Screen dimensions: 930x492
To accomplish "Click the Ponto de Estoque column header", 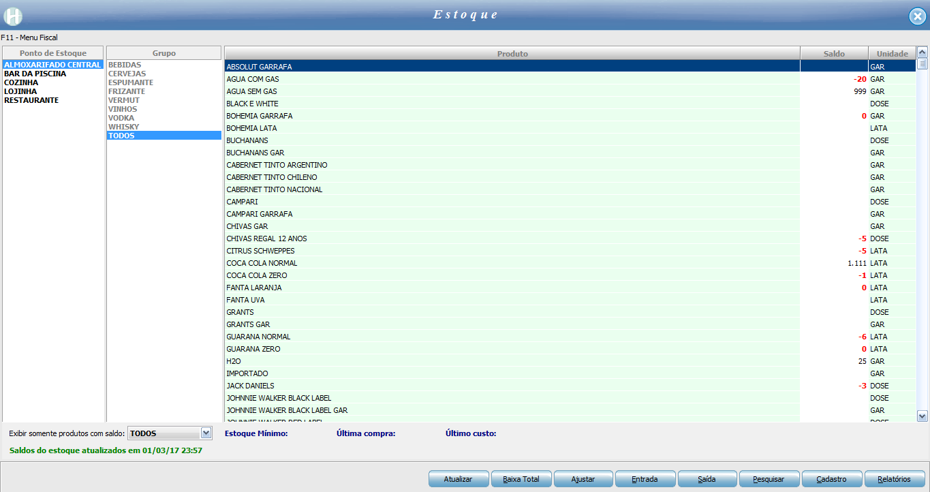I will click(x=53, y=53).
